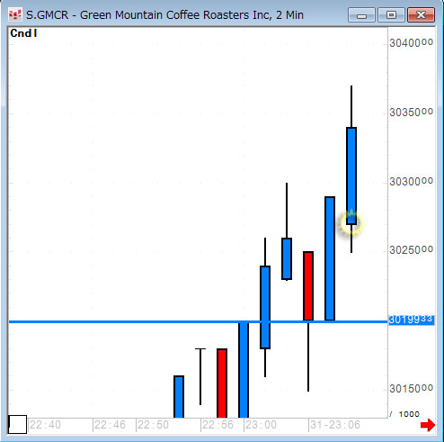Screen dimensions: 444x442
Task: Click the 31-23:06 time axis label
Action: [335, 425]
